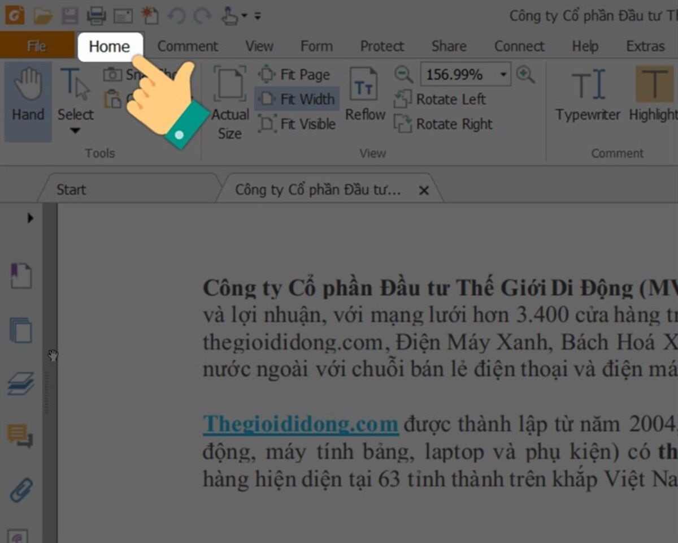Viewport: 678px width, 543px height.
Task: Choose Fit Visible view
Action: [x=297, y=124]
